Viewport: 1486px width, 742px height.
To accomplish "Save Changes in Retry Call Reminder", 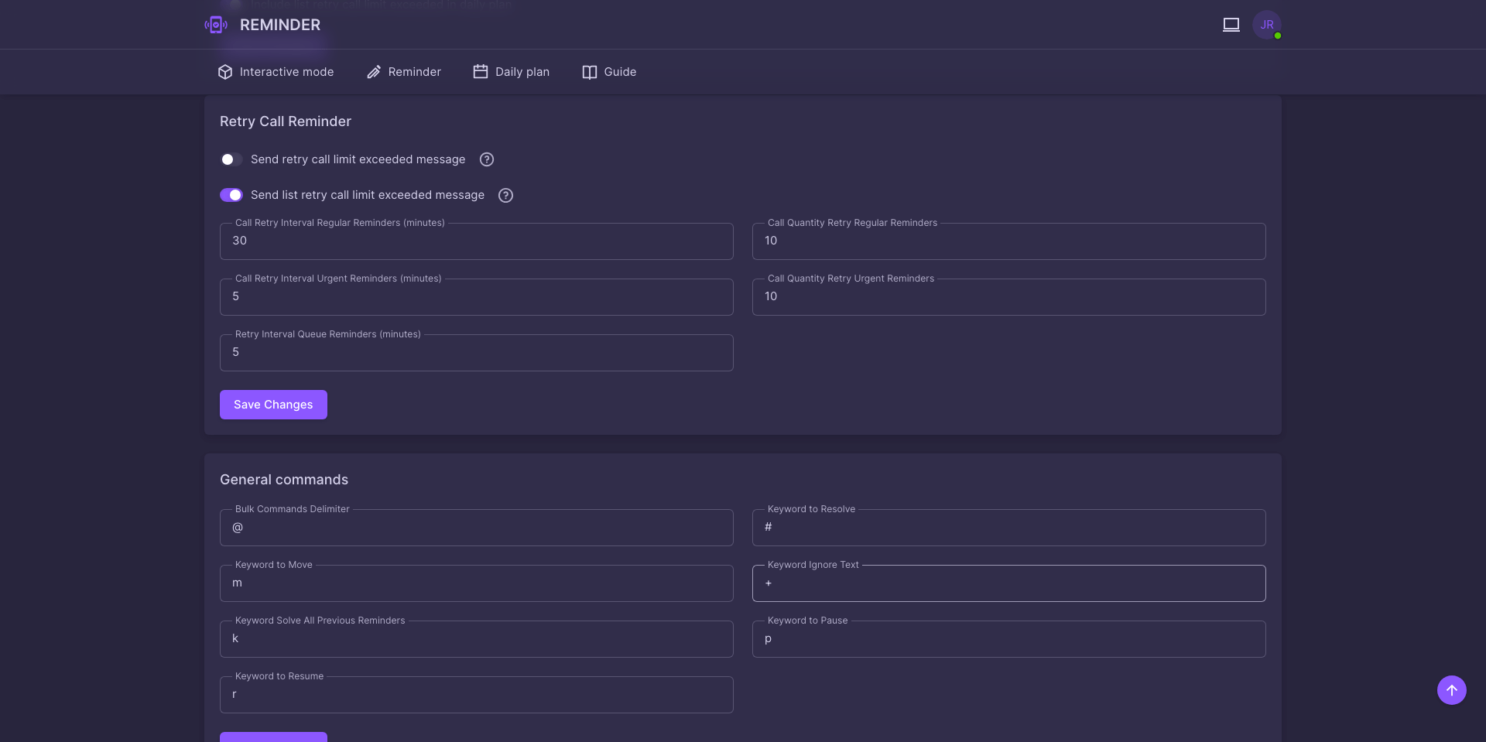I will 273,405.
